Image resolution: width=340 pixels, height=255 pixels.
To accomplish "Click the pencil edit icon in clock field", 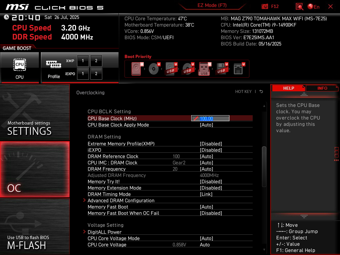I will 196,119.
